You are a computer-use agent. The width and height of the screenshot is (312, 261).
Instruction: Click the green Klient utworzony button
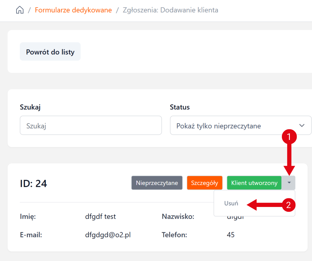[254, 183]
